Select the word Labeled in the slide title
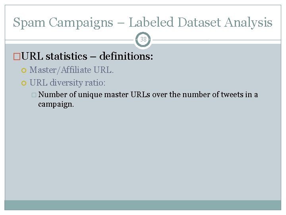Image resolution: width=286 pixels, height=215 pixels. coord(151,22)
